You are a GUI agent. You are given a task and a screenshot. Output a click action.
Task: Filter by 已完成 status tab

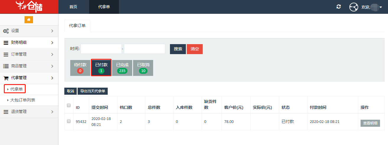point(122,68)
